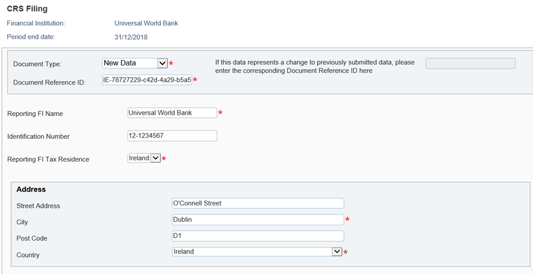This screenshot has width=533, height=274.
Task: Focus the Street Address input
Action: point(257,203)
